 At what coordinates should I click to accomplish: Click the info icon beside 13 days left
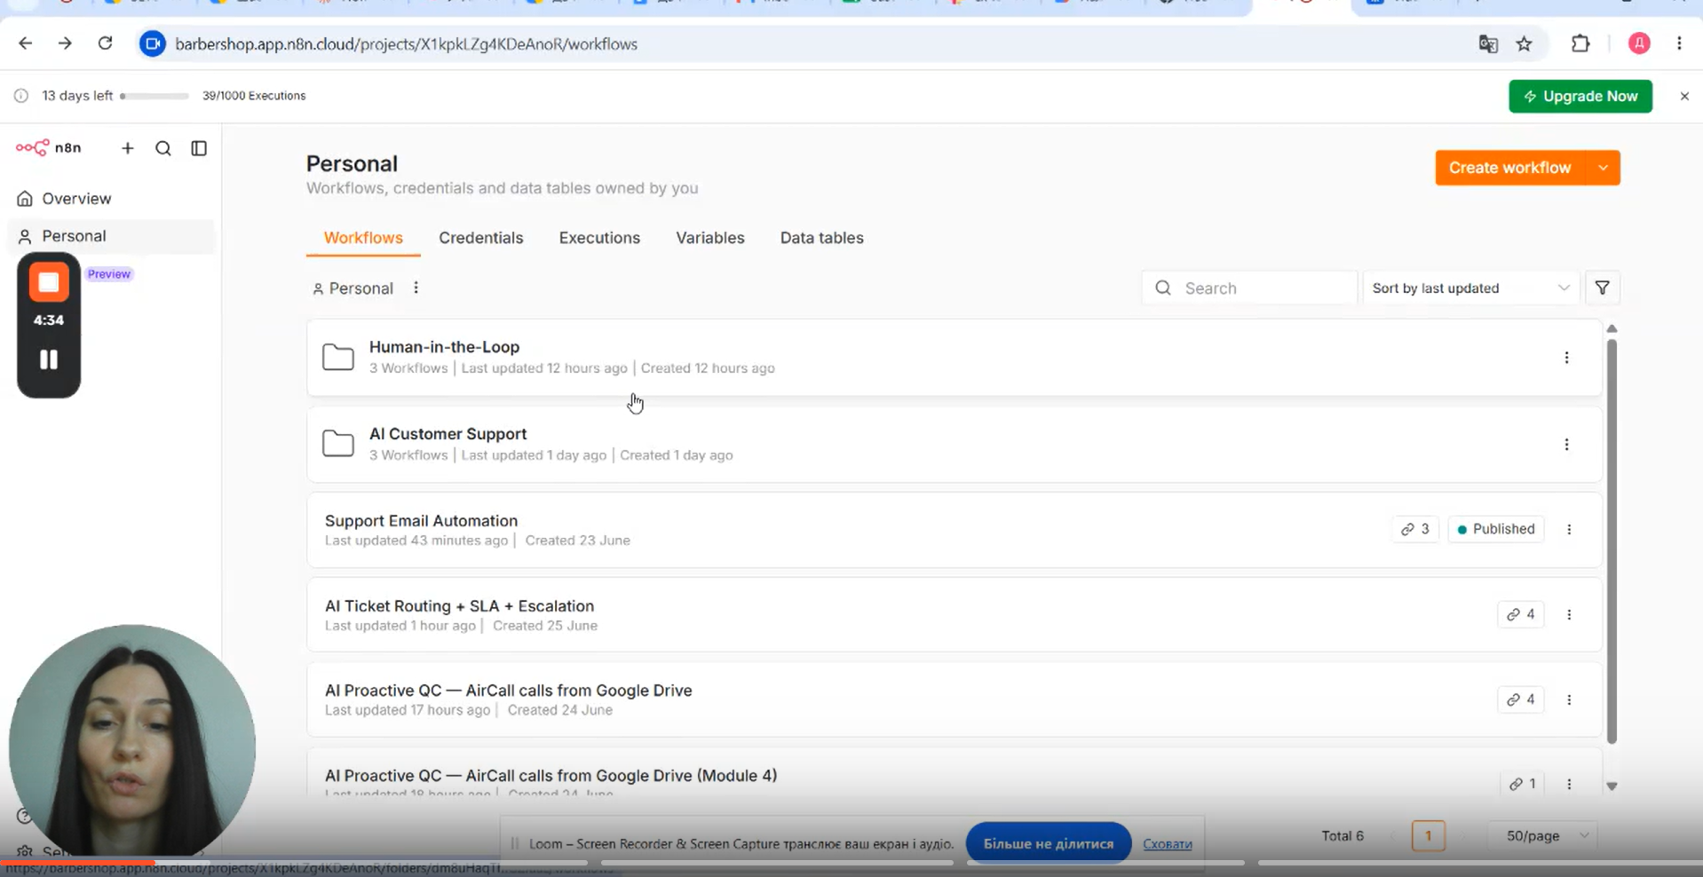tap(21, 96)
